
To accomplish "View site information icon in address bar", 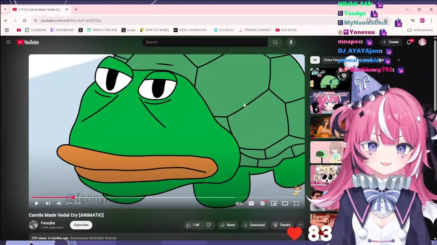I will click(36, 20).
